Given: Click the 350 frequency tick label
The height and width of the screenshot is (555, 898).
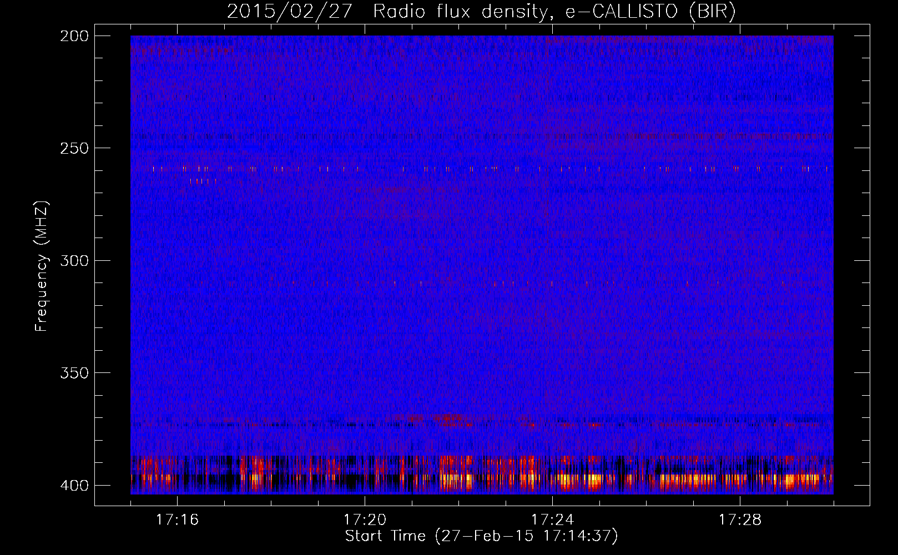Looking at the screenshot, I should pos(74,373).
